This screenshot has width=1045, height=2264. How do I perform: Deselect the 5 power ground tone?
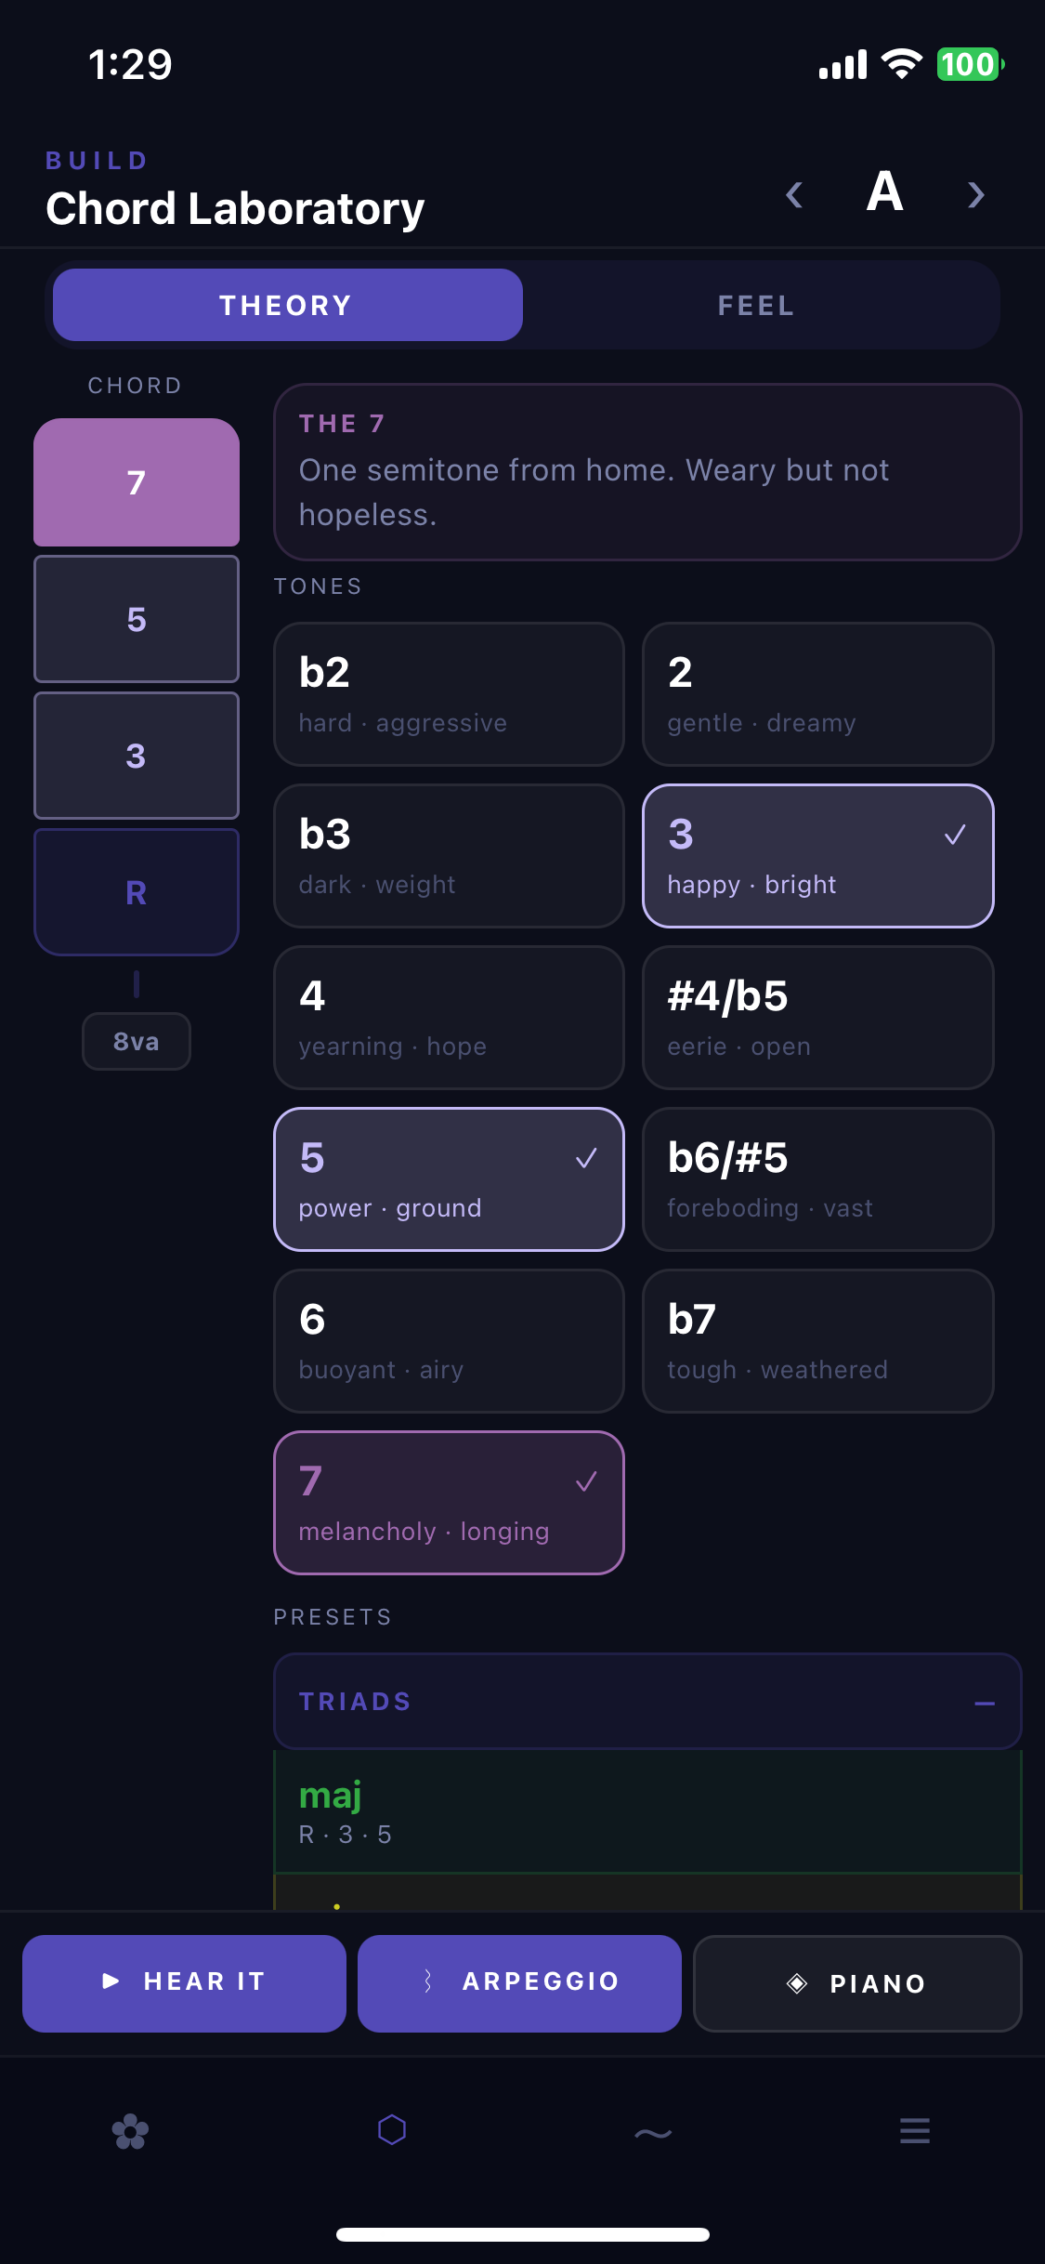pyautogui.click(x=449, y=1179)
